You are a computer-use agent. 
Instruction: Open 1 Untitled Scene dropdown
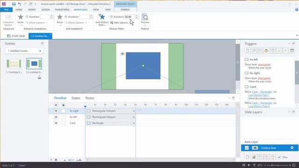click(x=24, y=51)
